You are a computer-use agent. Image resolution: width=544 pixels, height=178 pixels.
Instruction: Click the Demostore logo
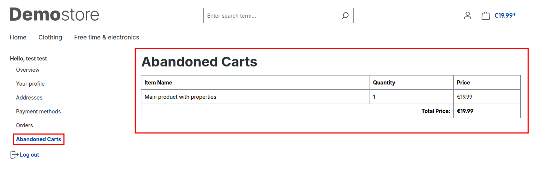55,15
